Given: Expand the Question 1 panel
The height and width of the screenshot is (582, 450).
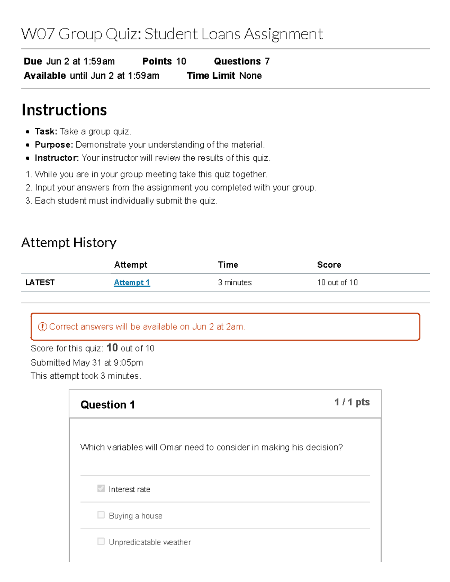Looking at the screenshot, I should click(x=108, y=405).
